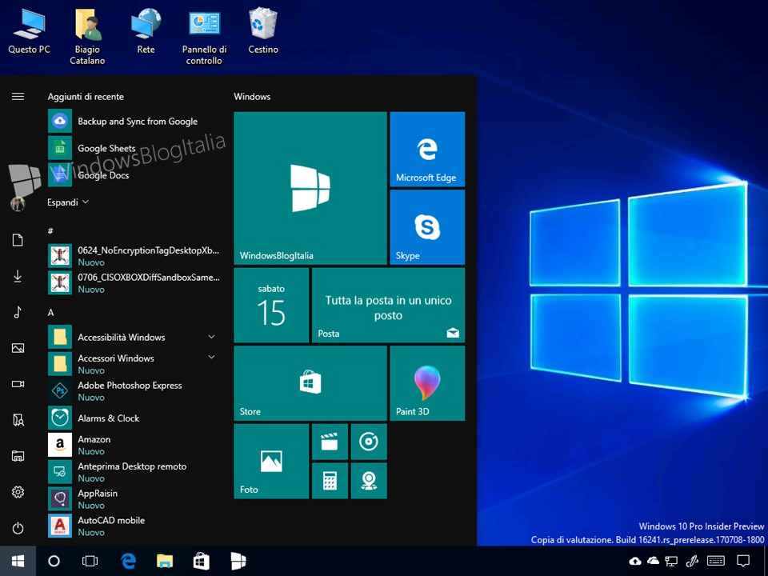Screen dimensions: 768x576
Task: Launch Adobe Photoshop Express
Action: (134, 391)
